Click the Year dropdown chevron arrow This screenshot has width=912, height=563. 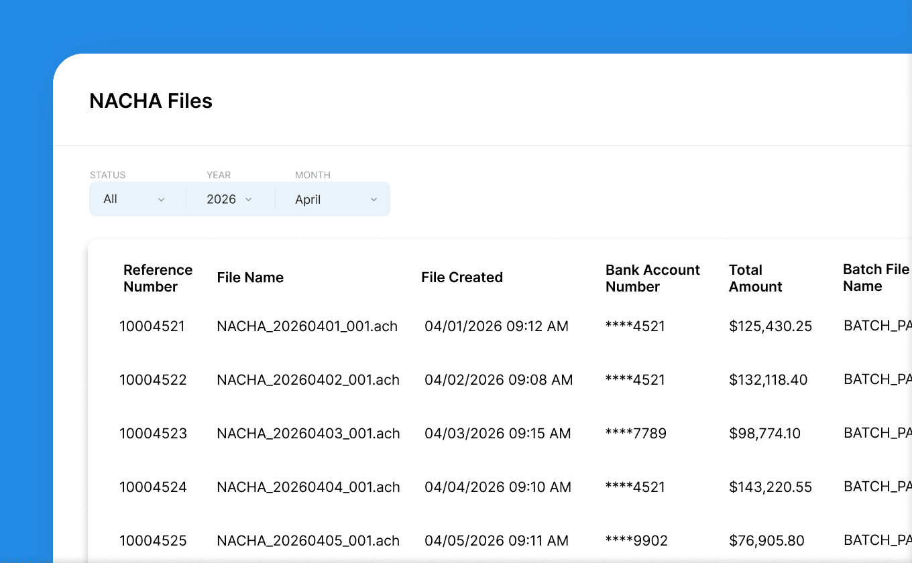coord(249,199)
